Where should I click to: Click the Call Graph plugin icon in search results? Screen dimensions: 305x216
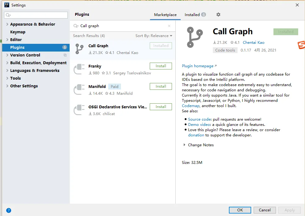79,49
